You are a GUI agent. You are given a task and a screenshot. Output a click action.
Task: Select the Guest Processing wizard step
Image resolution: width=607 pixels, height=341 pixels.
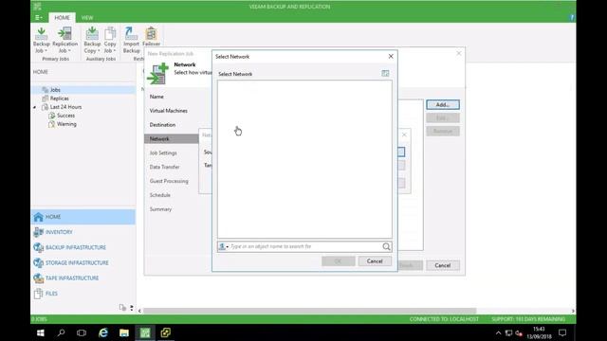coord(169,181)
